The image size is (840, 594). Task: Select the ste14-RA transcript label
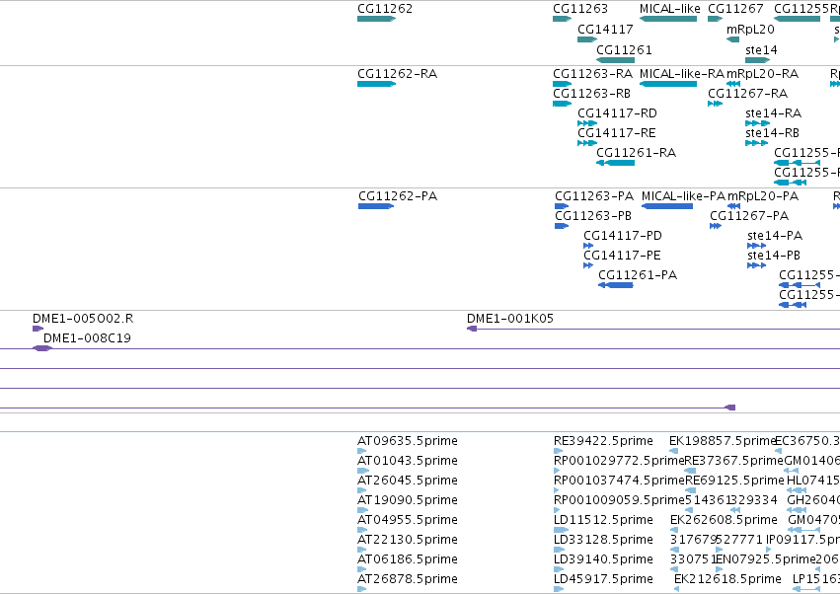774,113
